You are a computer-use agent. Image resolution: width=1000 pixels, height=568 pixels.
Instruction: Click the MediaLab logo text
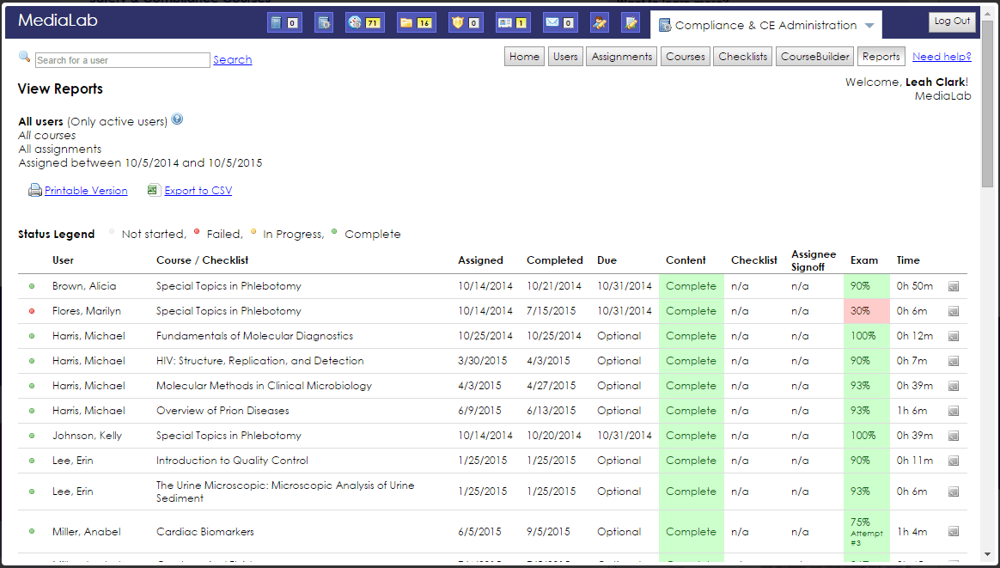(58, 21)
